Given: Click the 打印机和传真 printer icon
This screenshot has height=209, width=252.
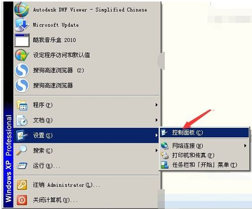Looking at the screenshot, I should tap(165, 155).
